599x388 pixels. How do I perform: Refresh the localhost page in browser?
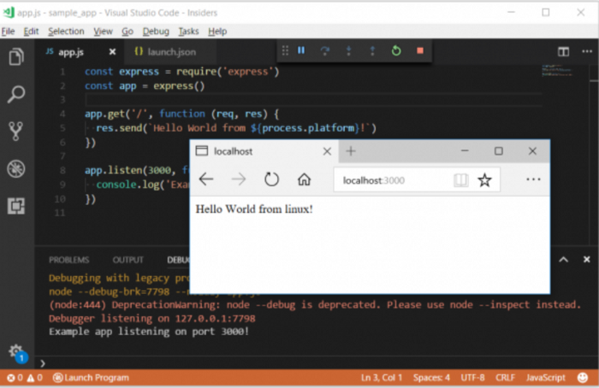coord(271,179)
